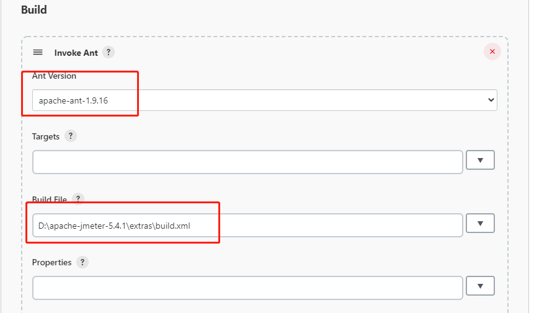Click the Ant Version label
This screenshot has width=534, height=313.
54,76
